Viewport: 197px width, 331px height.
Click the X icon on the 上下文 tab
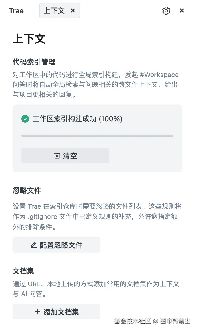click(x=72, y=10)
